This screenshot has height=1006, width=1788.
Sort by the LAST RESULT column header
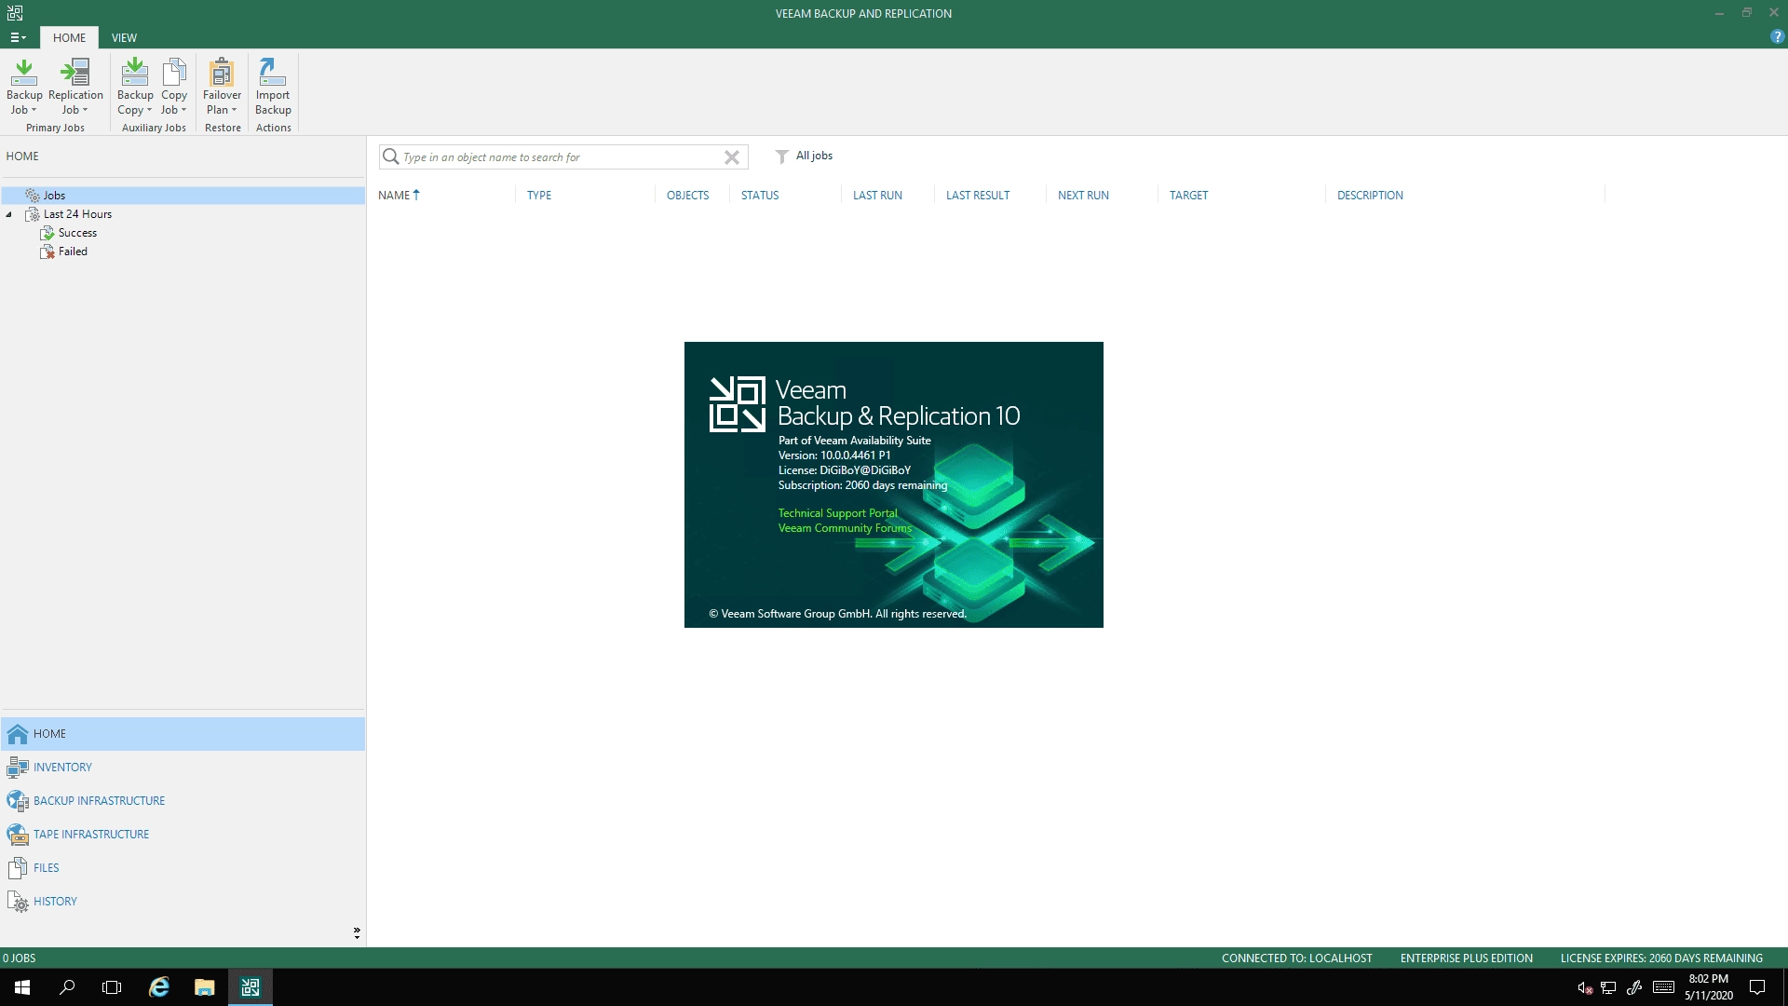978,196
